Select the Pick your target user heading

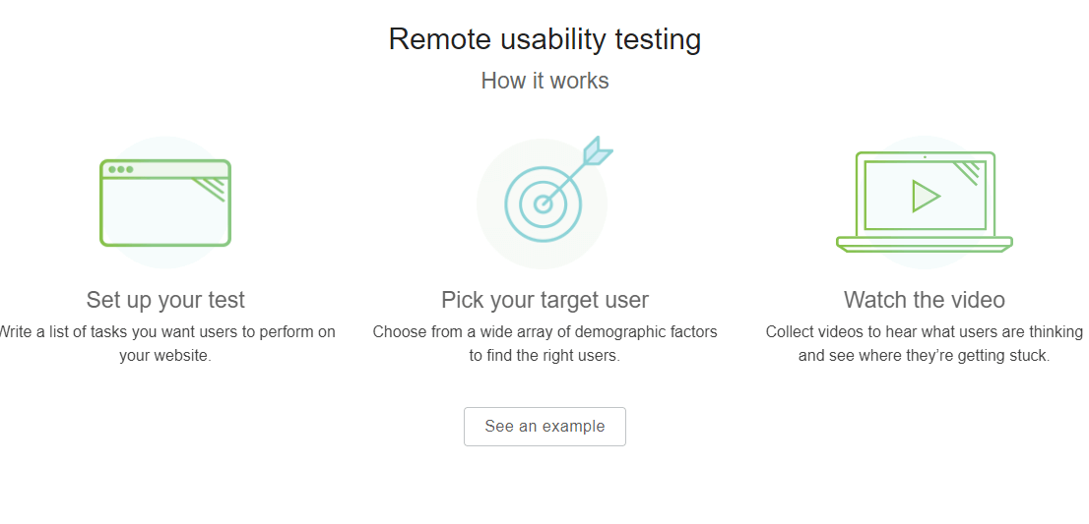tap(544, 300)
